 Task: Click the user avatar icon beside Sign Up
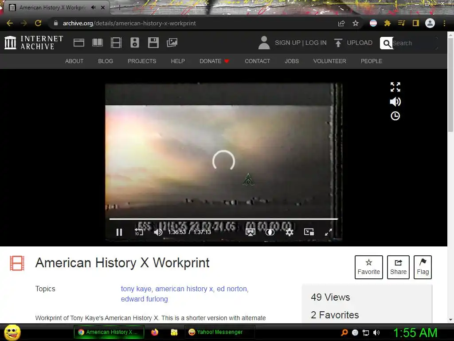(264, 43)
